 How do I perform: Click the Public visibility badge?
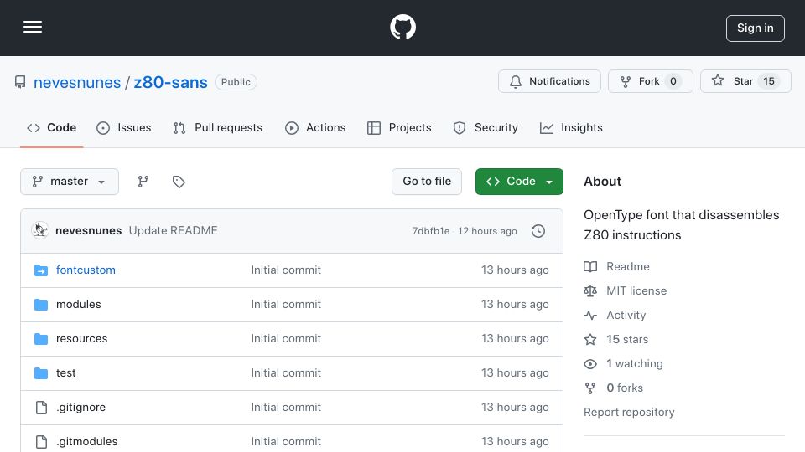pos(236,82)
